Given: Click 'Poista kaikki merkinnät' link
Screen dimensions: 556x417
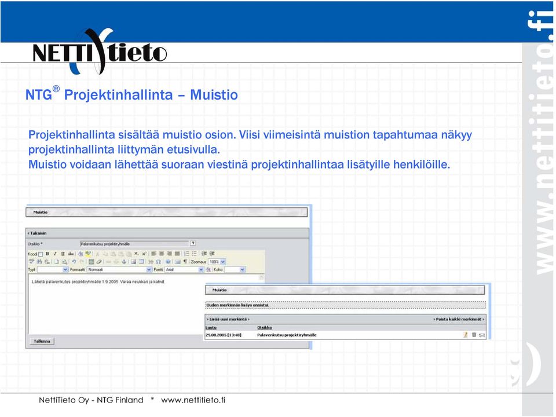Looking at the screenshot, I should pyautogui.click(x=459, y=319).
